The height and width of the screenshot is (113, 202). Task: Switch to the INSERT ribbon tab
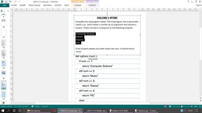(23, 5)
